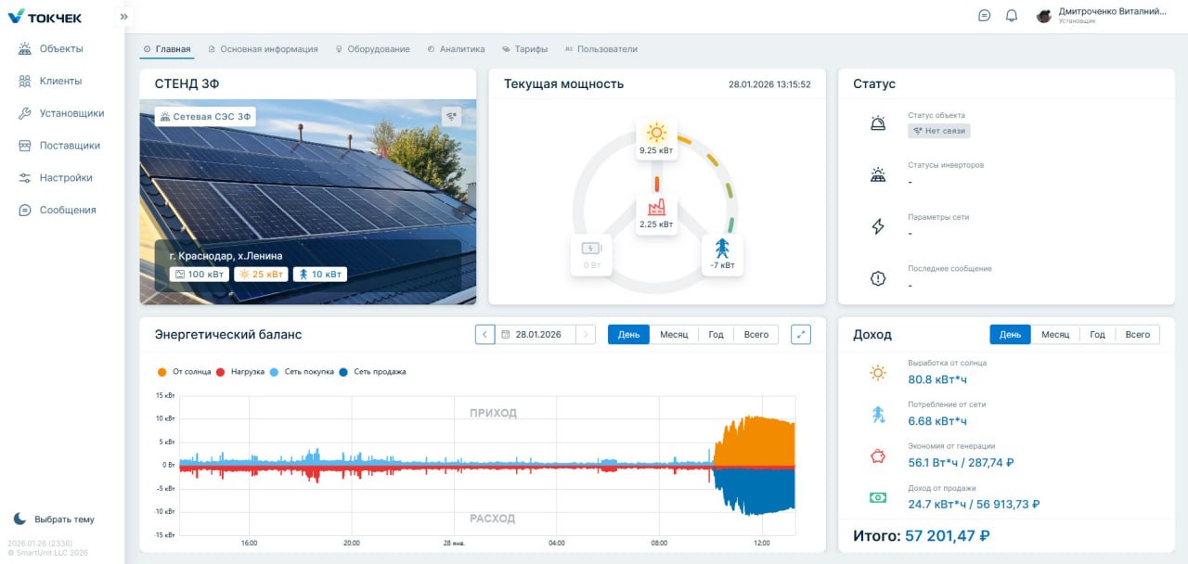Screen dimensions: 1188x564
Task: Click the no-connection icon on station photo
Action: [452, 117]
